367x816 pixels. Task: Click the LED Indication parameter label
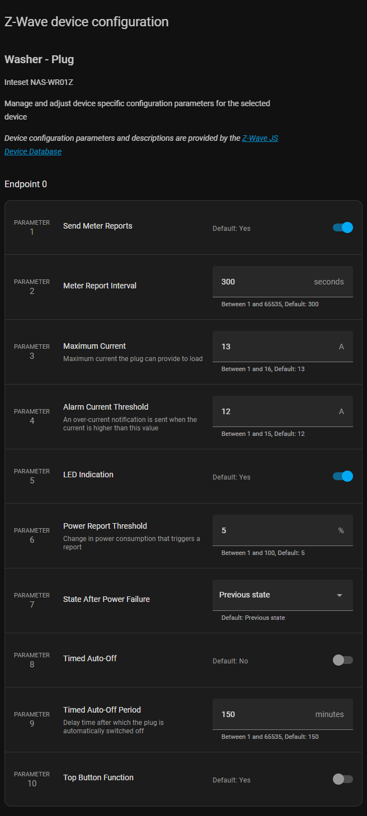pyautogui.click(x=88, y=475)
